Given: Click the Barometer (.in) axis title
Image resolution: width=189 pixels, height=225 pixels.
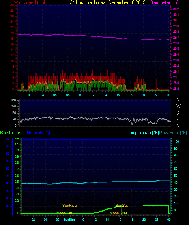Looking at the screenshot, I should point(164,2).
